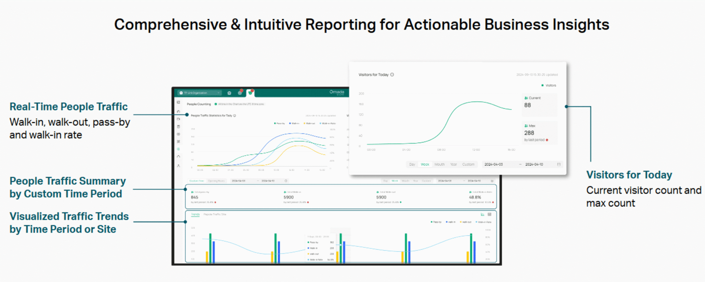This screenshot has width=705, height=282.
Task: Click info icon beside Visitors for Today
Action: [x=392, y=75]
